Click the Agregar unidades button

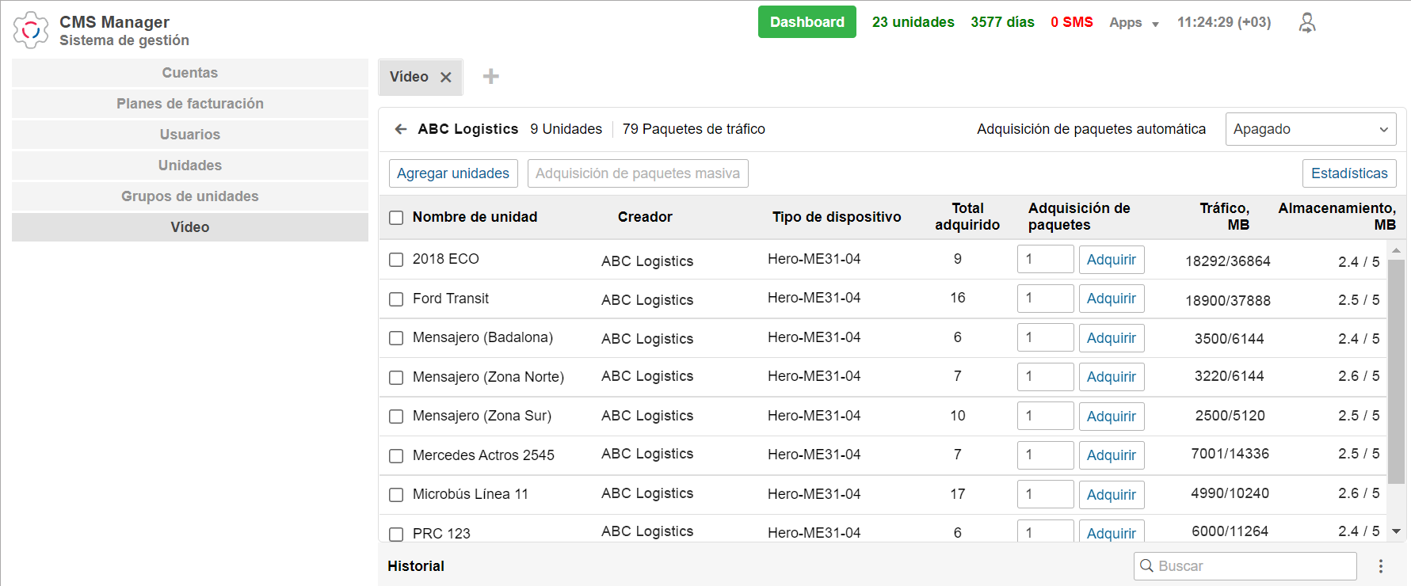pos(453,173)
